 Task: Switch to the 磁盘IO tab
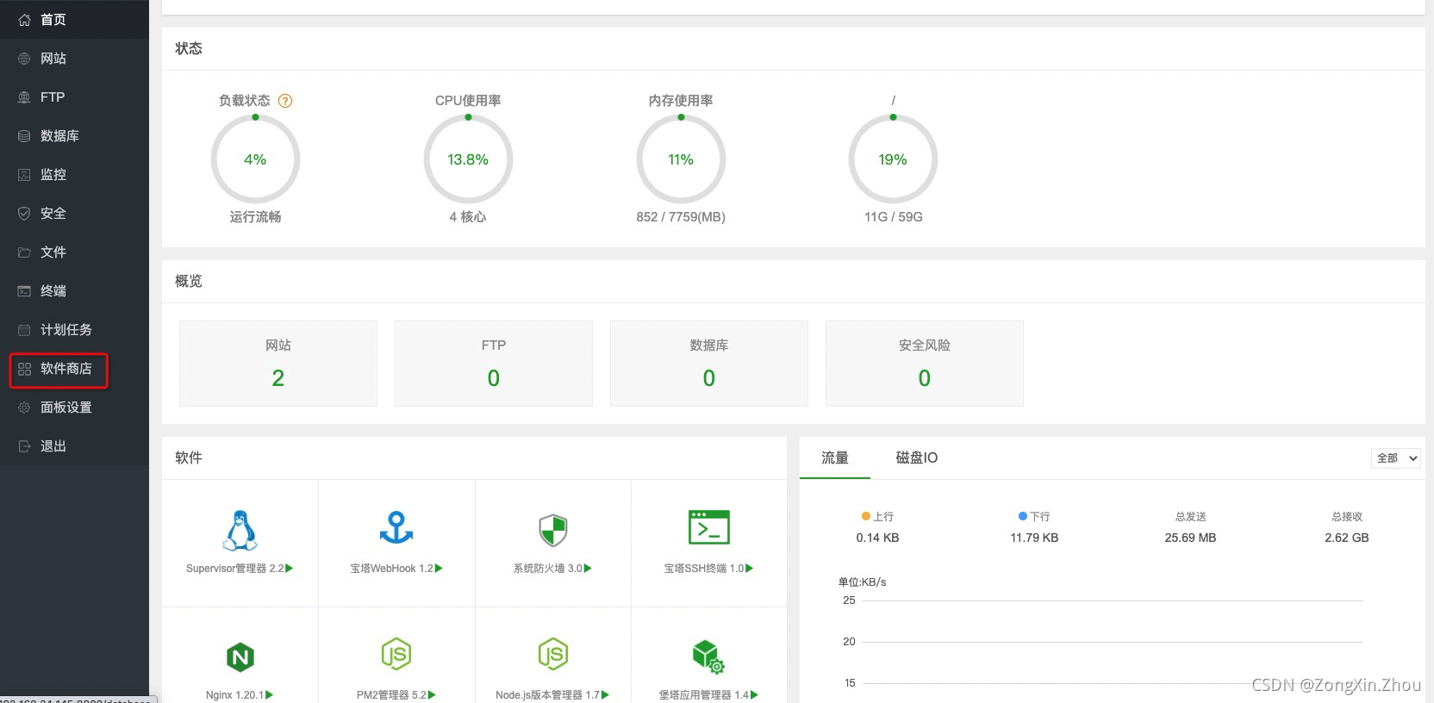[916, 457]
